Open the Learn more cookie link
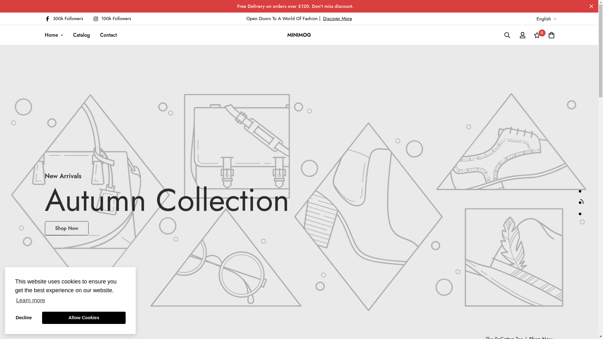603x339 pixels. (30, 300)
